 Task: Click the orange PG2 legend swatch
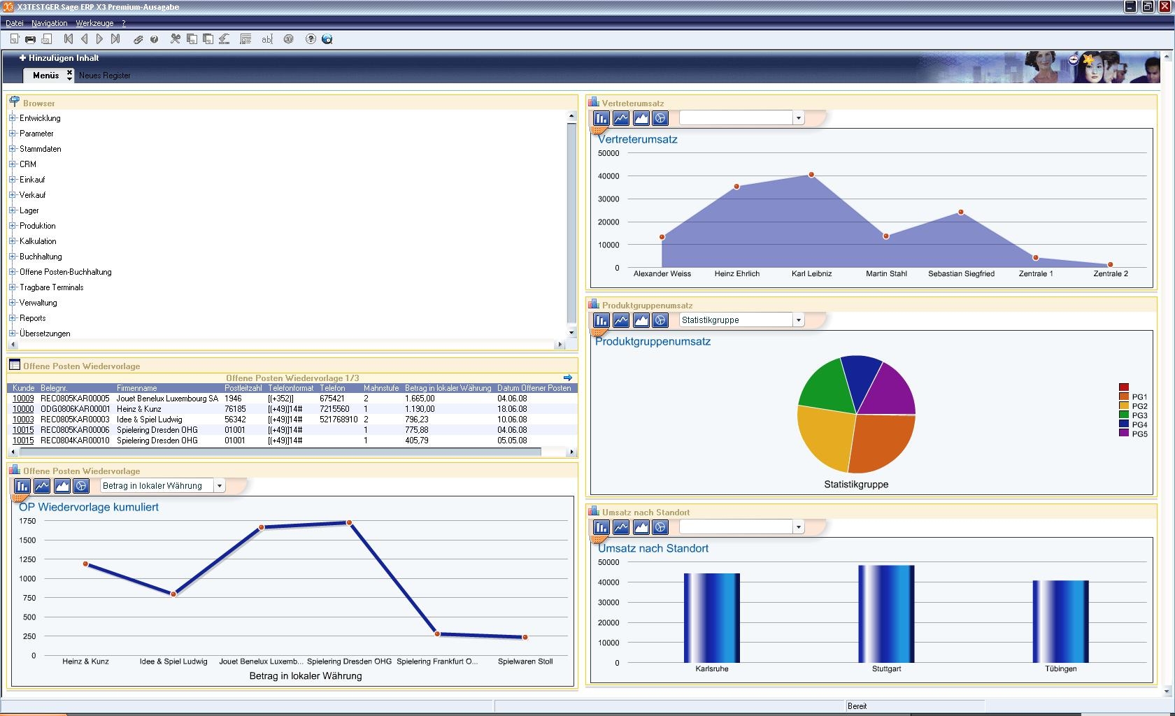click(1123, 406)
